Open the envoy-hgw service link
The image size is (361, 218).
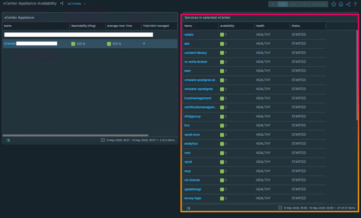point(192,198)
